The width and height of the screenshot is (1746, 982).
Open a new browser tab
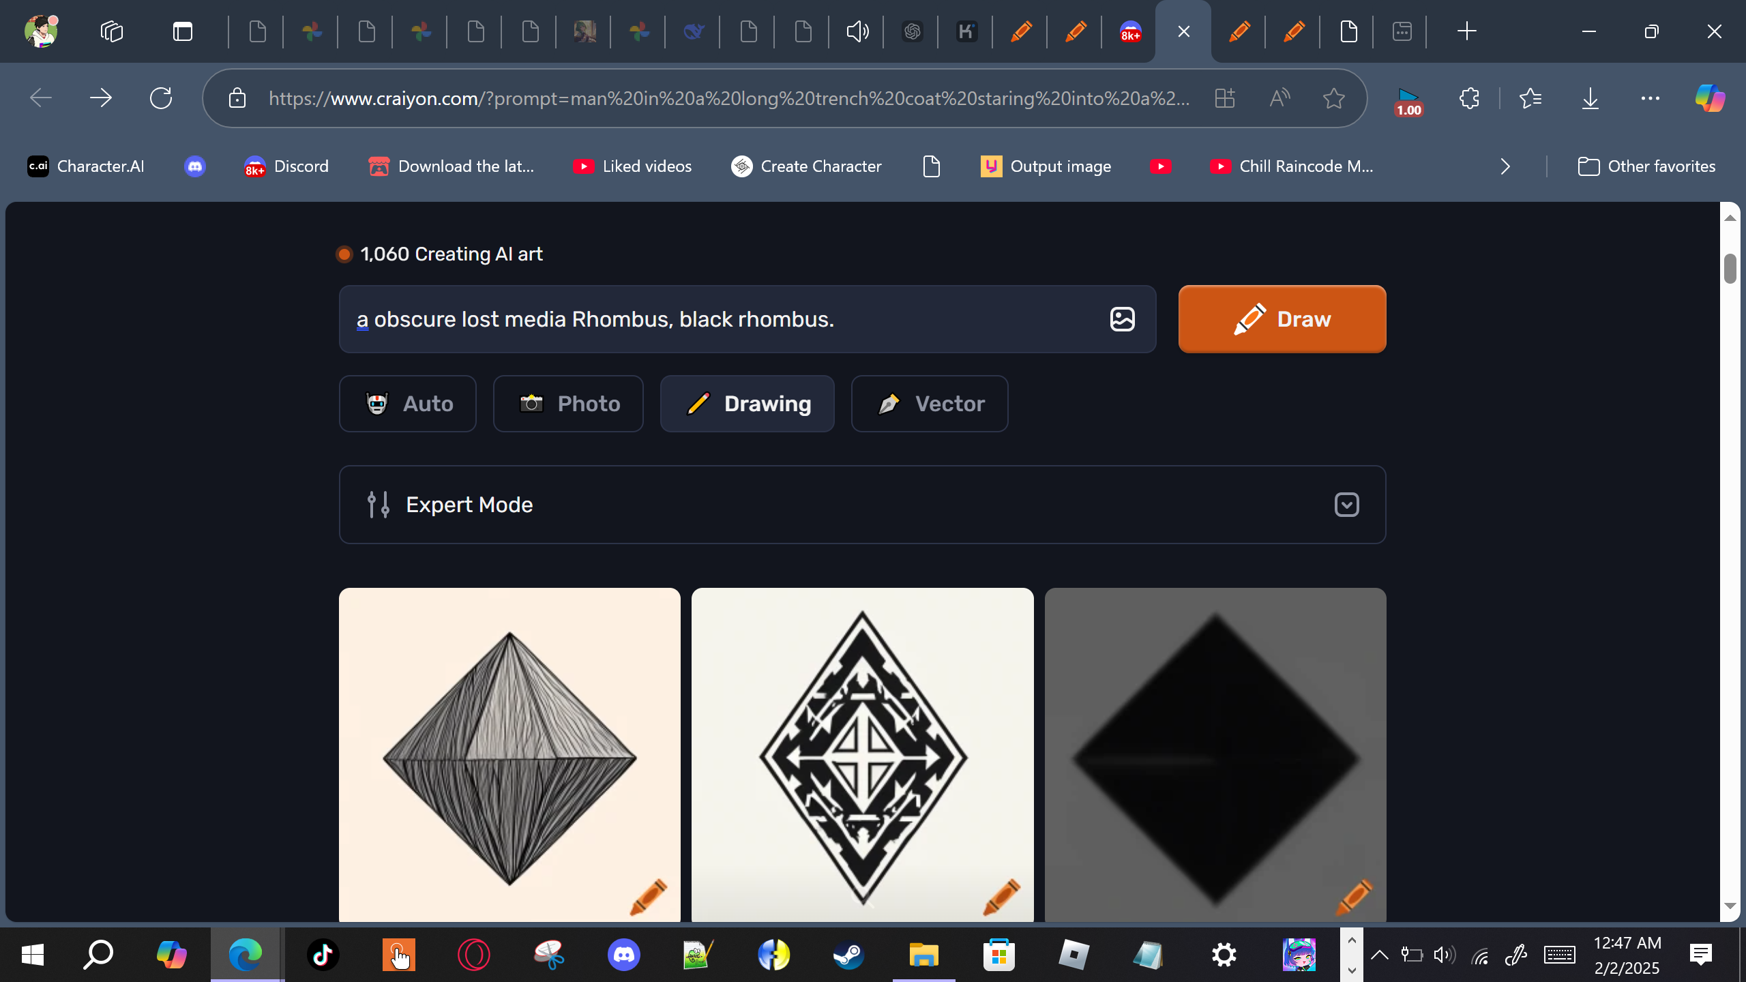[x=1466, y=31]
